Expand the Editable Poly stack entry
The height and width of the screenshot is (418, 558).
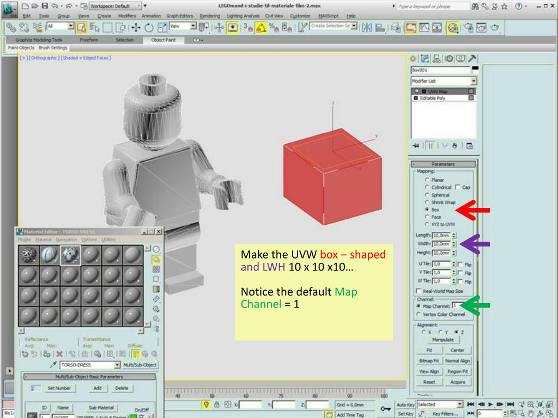coord(415,98)
